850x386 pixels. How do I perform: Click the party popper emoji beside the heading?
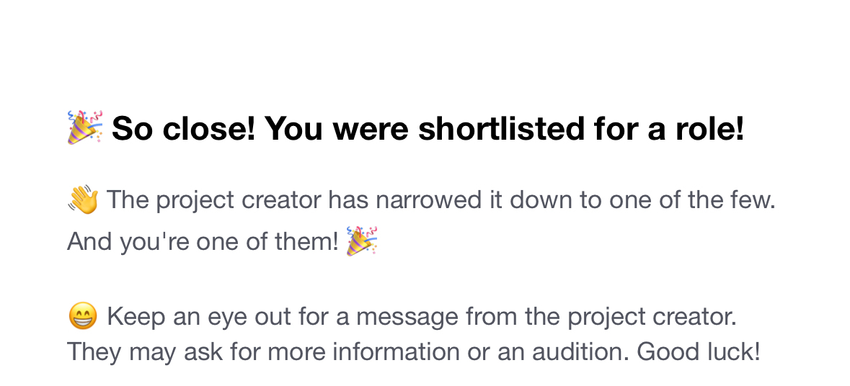(x=85, y=128)
